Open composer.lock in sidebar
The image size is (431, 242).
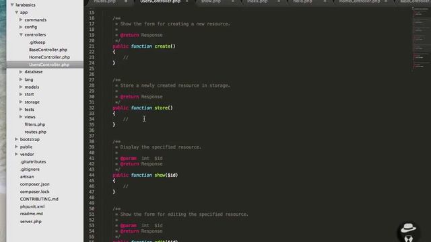point(34,192)
